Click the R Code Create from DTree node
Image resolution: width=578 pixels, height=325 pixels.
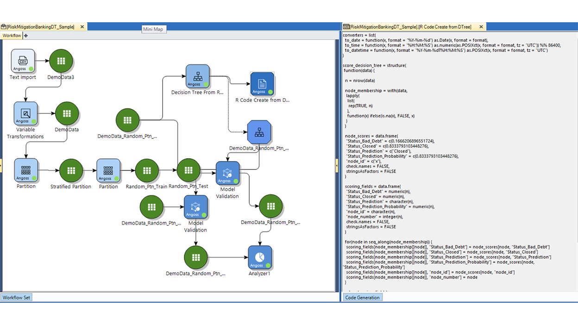262,85
